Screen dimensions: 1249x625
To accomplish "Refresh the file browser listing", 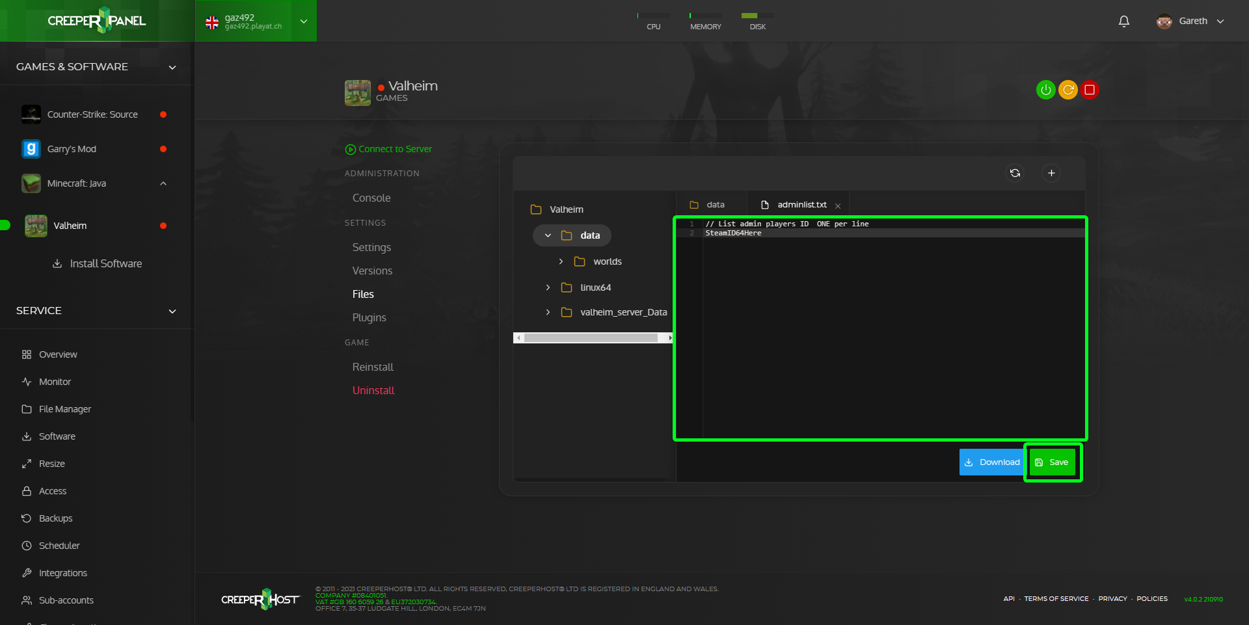I will pyautogui.click(x=1015, y=173).
